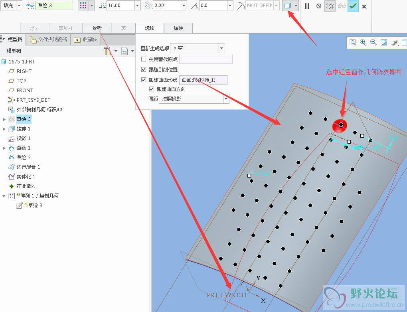Open model tree settings hammer icon
407x312 pixels.
107,51
